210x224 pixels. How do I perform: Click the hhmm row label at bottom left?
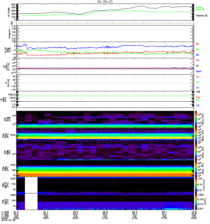tap(4, 218)
